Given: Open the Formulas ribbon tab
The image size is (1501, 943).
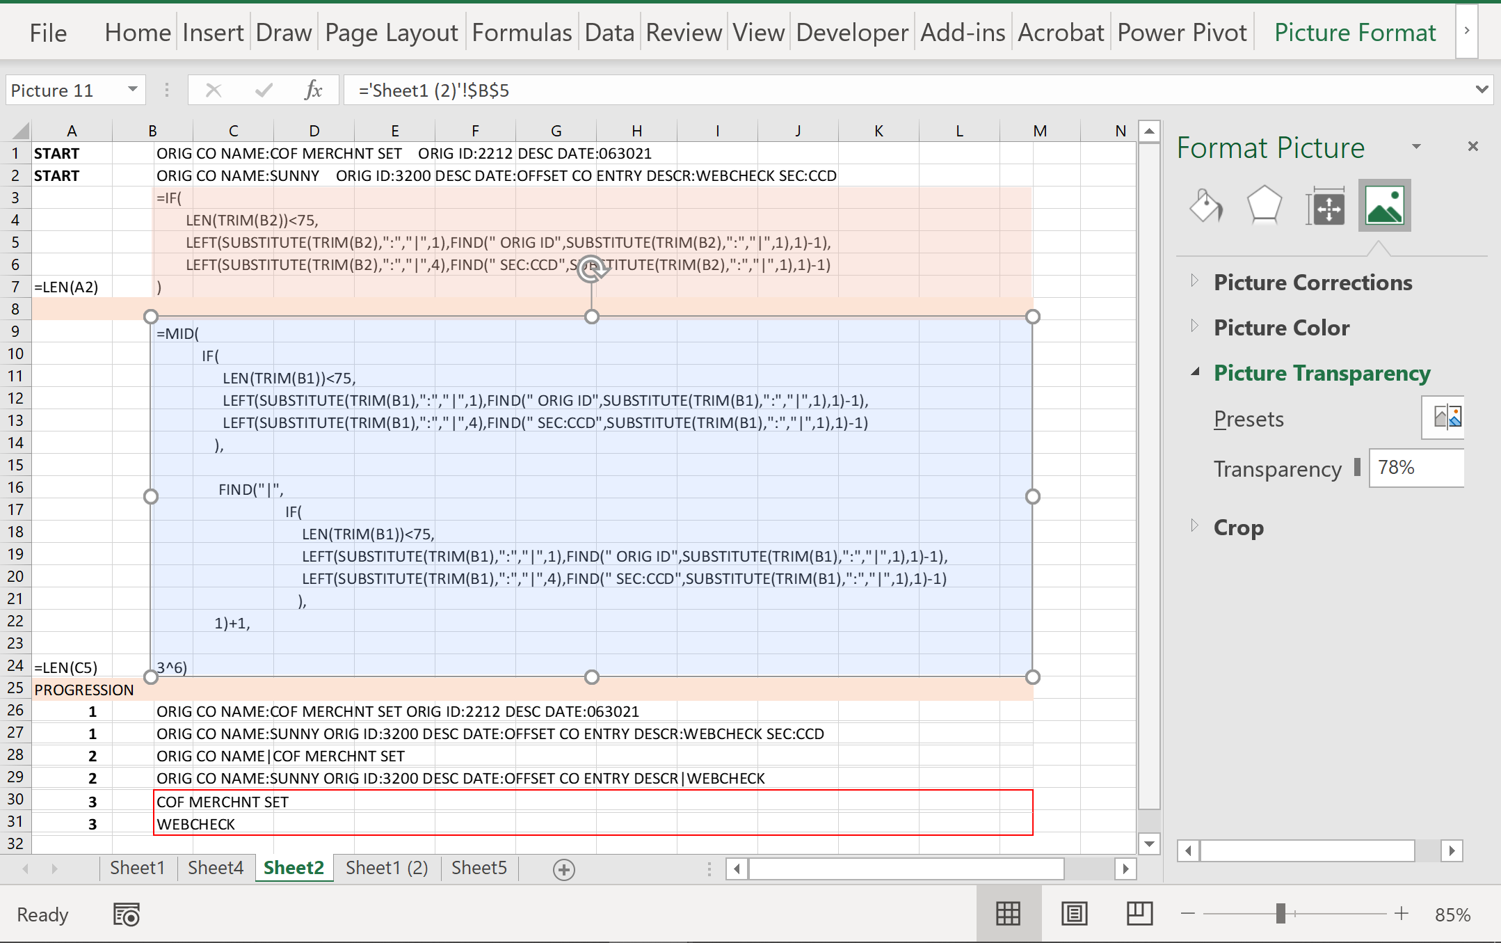Looking at the screenshot, I should click(522, 33).
